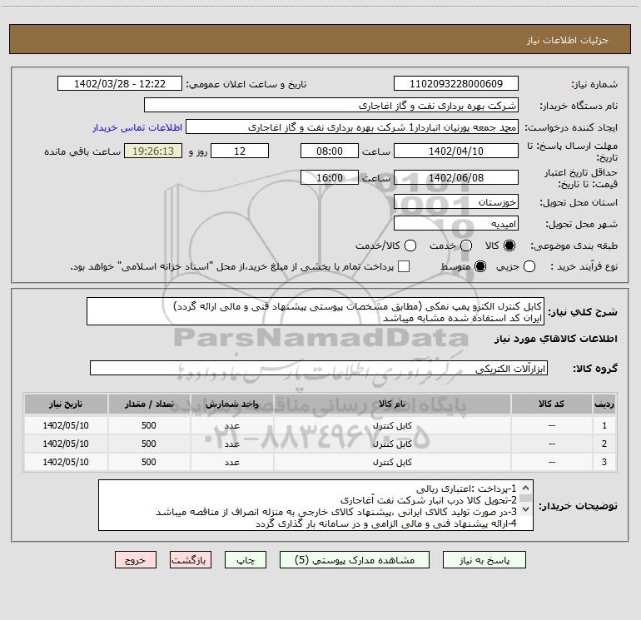641x620 pixels.
Task: Click note line 3-در صورت تولید کالای ایرانی
Action: click(336, 512)
